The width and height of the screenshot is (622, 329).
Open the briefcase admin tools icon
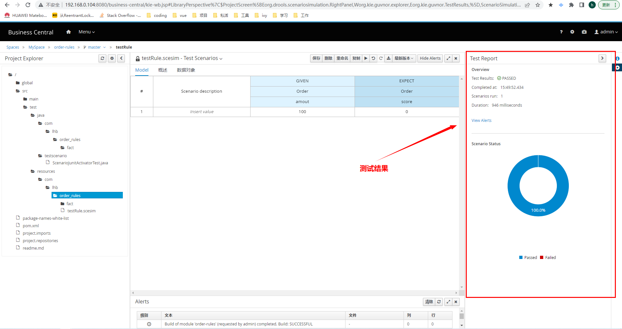pyautogui.click(x=584, y=32)
